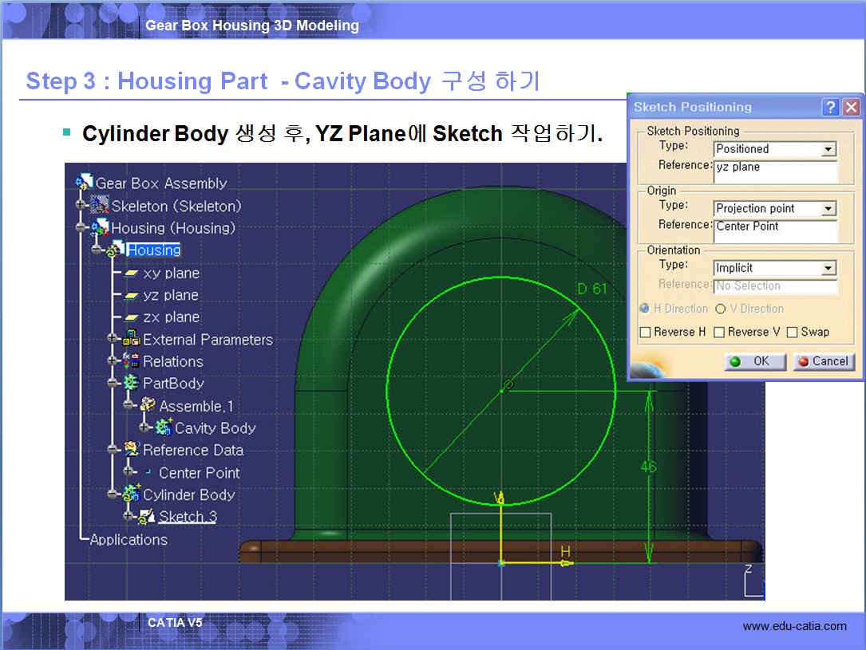The width and height of the screenshot is (866, 650).
Task: Open the Origin Type dropdown
Action: point(828,209)
